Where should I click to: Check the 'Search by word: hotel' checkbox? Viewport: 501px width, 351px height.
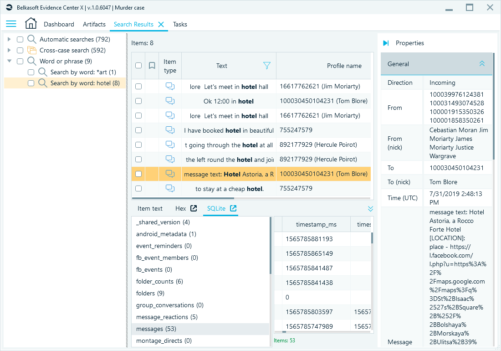[31, 83]
